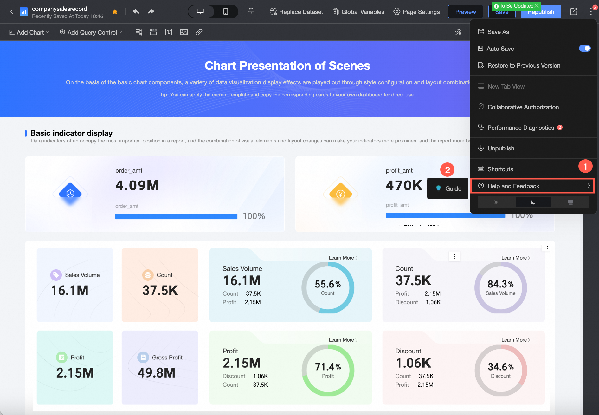Insert an image widget from toolbar

[184, 32]
